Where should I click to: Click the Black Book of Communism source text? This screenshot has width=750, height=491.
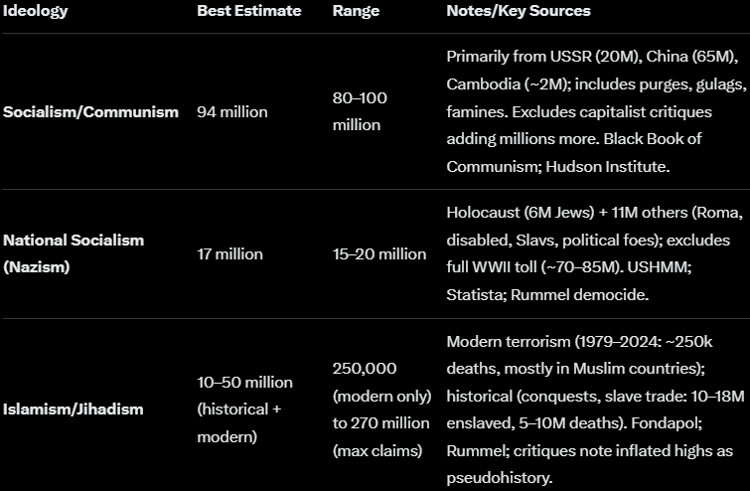pyautogui.click(x=647, y=139)
